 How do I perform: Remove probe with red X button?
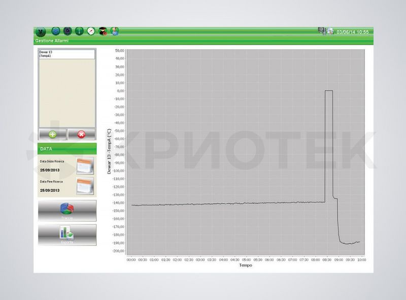click(81, 134)
